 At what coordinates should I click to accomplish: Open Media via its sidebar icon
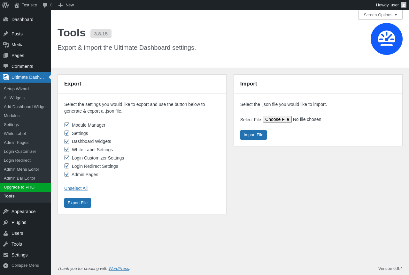point(6,45)
